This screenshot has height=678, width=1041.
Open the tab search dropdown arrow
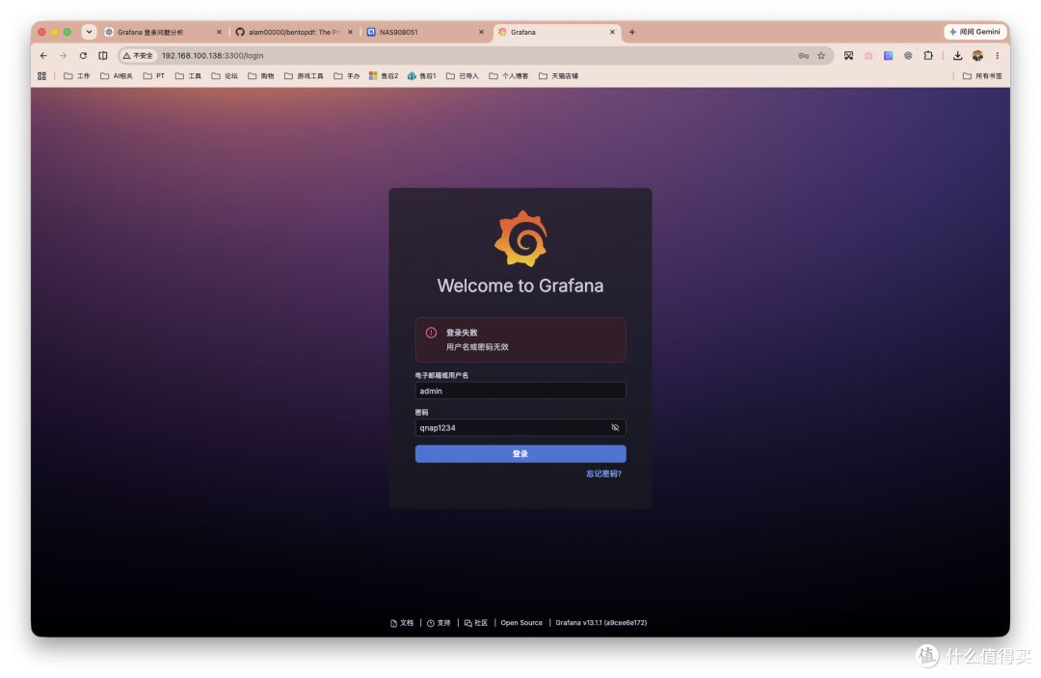pyautogui.click(x=89, y=32)
